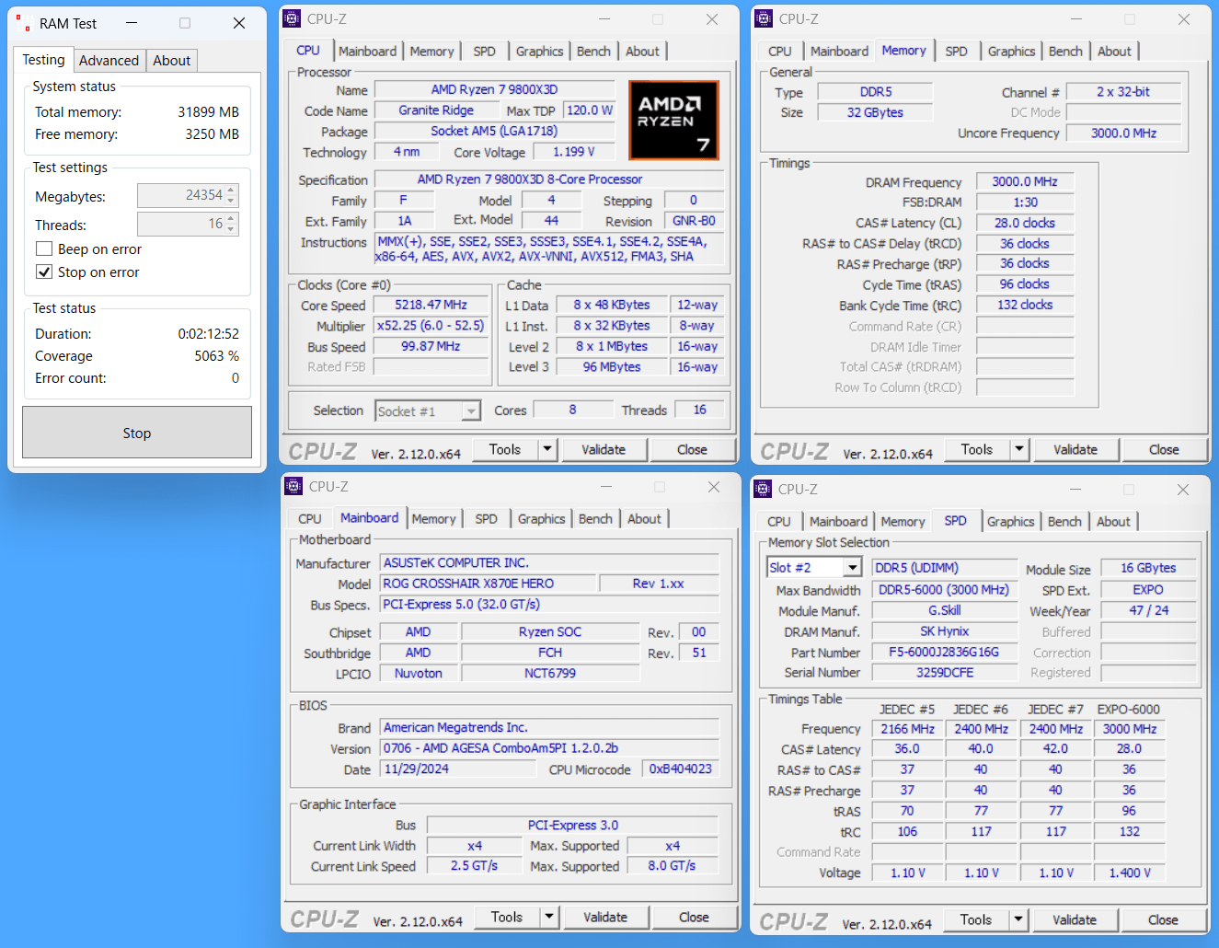Click the Multiplier value x52.25
Viewport: 1219px width, 948px height.
431,326
